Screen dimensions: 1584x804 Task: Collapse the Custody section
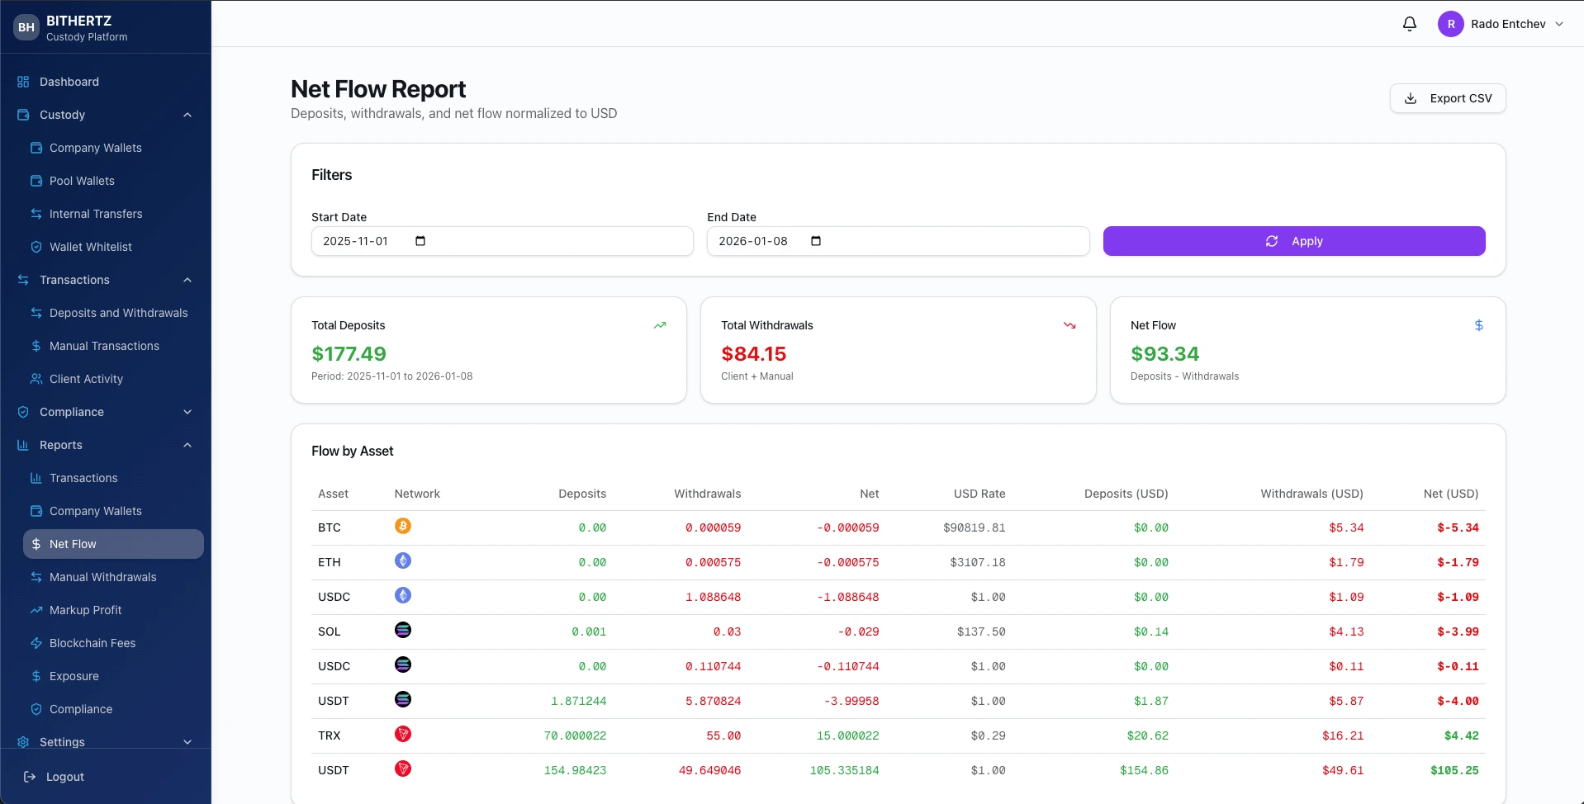pyautogui.click(x=187, y=115)
